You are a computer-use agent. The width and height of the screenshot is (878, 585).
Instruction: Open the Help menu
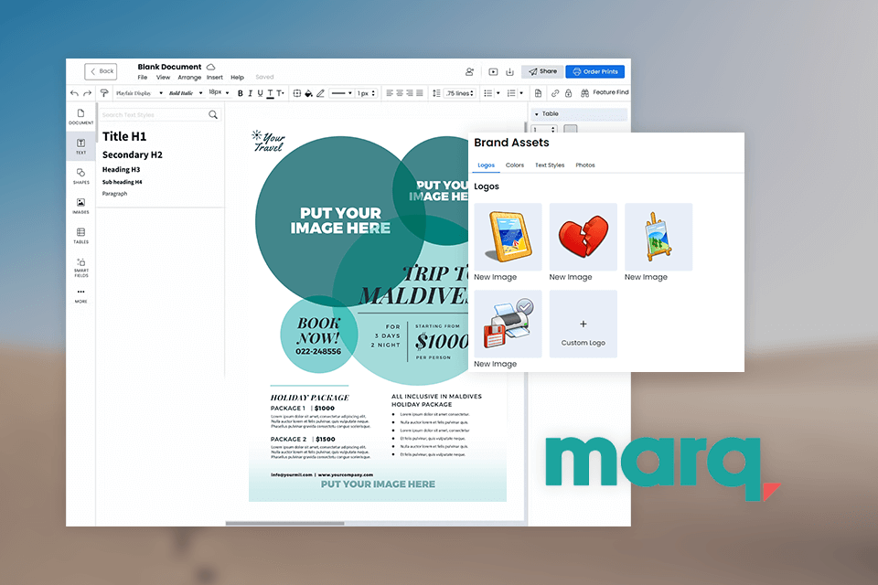pyautogui.click(x=238, y=78)
